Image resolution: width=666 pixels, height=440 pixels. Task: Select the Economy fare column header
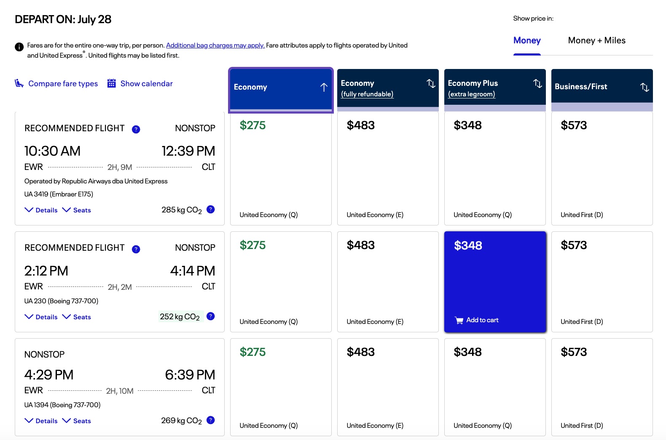[x=281, y=90]
